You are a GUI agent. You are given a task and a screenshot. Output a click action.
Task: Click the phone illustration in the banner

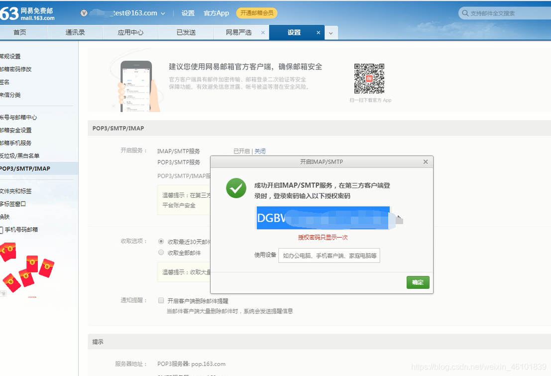point(138,86)
